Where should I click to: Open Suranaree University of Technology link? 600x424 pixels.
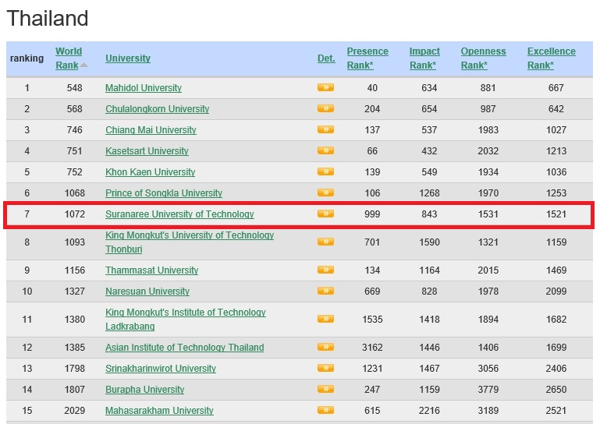180,214
